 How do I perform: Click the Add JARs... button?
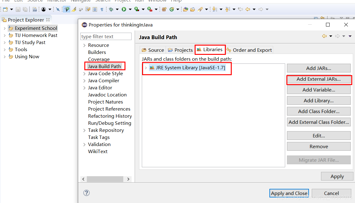[319, 68]
